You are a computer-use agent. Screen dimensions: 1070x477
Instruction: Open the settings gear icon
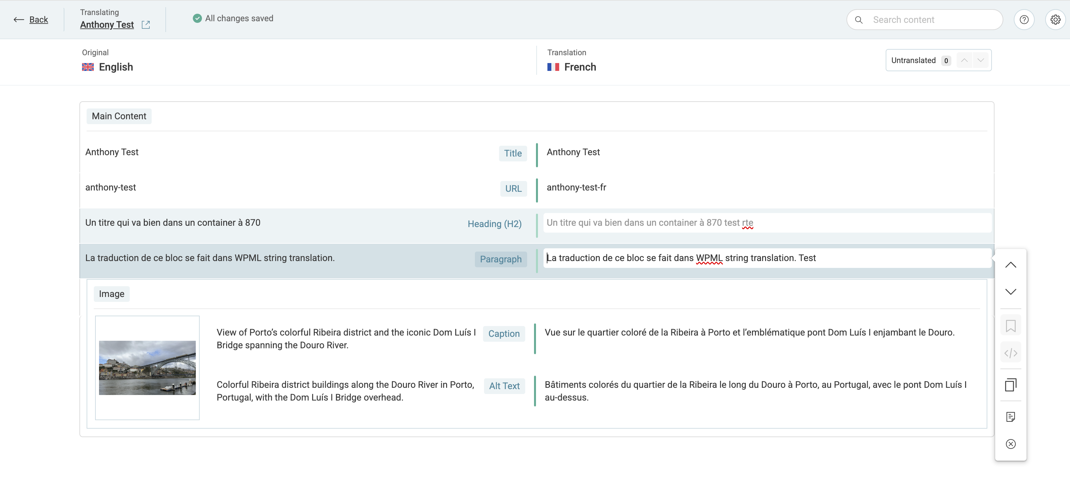pos(1055,20)
